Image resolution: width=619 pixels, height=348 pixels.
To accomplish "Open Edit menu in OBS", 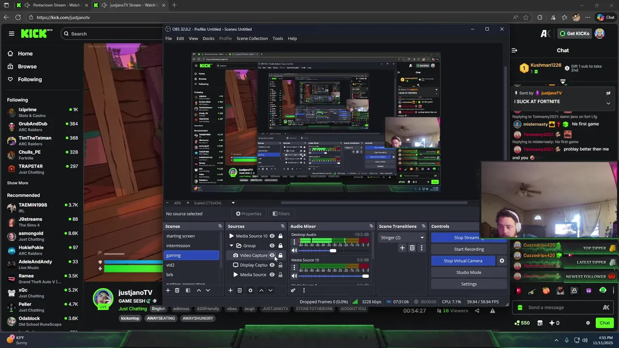I will point(180,38).
